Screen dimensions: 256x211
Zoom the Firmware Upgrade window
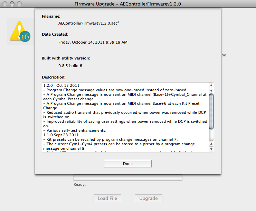[x=20, y=4]
